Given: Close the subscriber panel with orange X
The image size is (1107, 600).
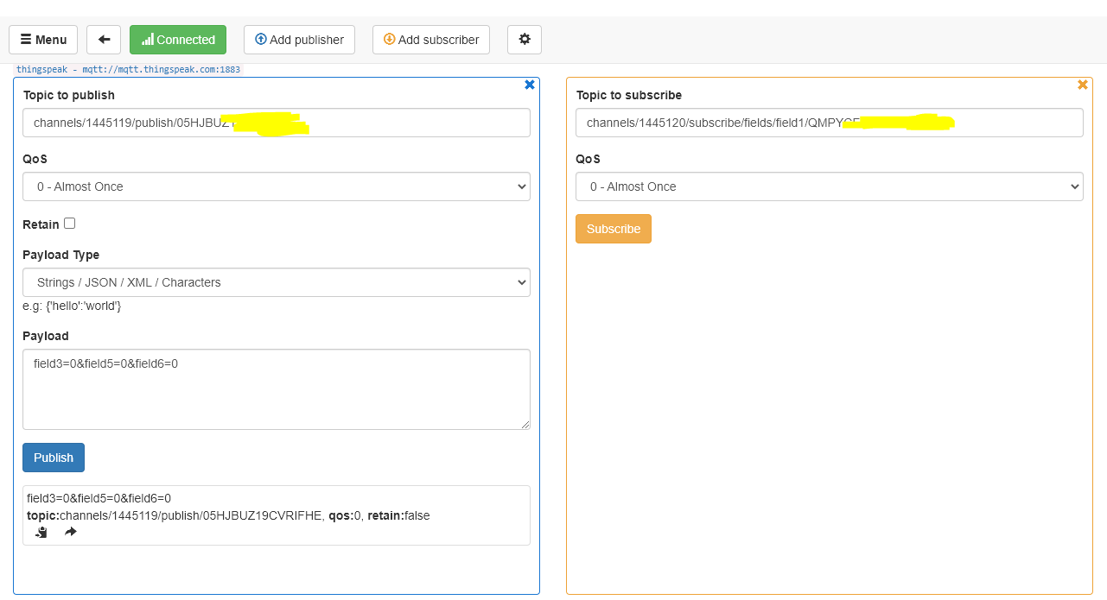Looking at the screenshot, I should point(1082,85).
